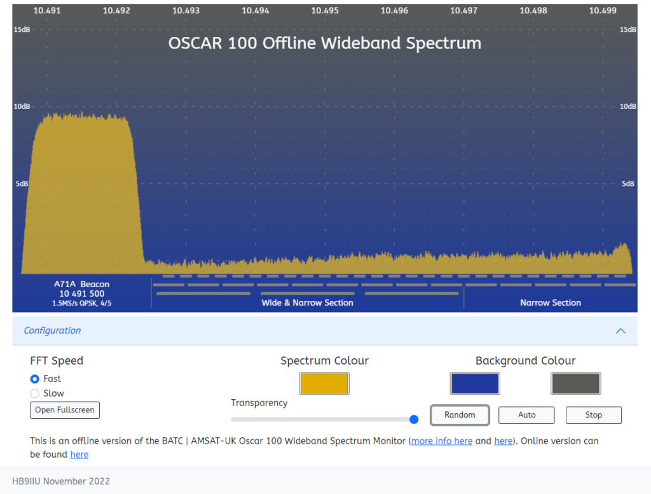Click the Auto button

pyautogui.click(x=526, y=415)
